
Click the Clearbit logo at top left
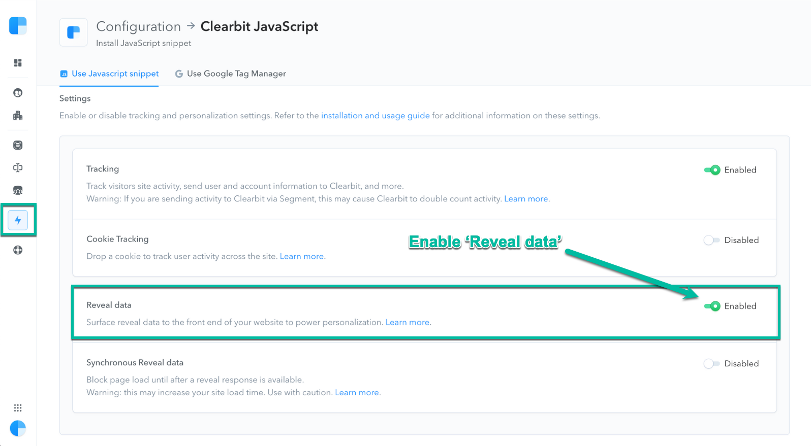point(18,25)
